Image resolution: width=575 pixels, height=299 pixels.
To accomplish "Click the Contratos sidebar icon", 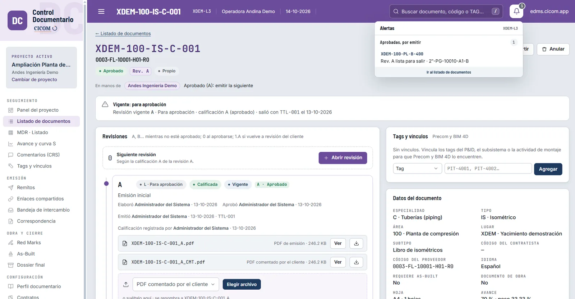I will 11,297.
